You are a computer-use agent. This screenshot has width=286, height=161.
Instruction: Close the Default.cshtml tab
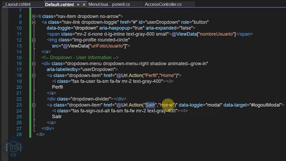point(84,5)
